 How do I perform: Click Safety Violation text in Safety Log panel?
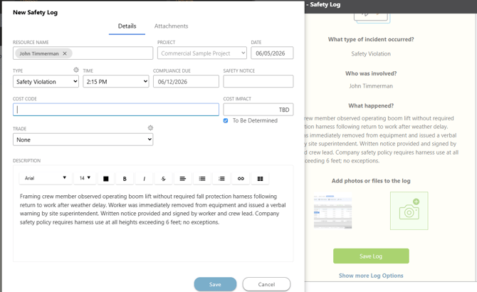point(371,54)
